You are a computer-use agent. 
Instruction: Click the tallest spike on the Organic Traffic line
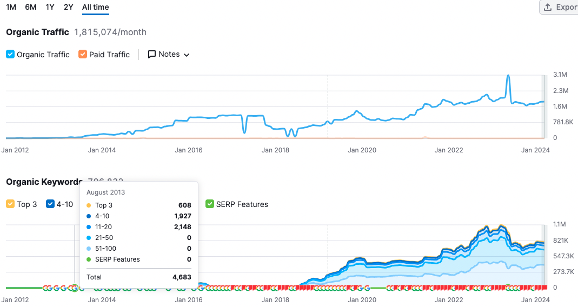point(508,76)
